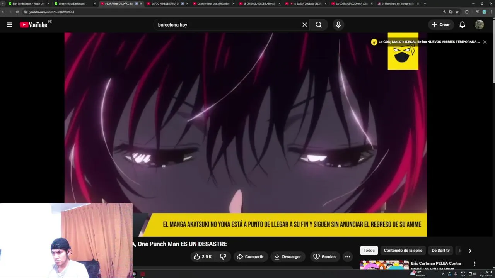495x278 pixels.
Task: Open browser zoom magnifier icon
Action: coord(444,12)
